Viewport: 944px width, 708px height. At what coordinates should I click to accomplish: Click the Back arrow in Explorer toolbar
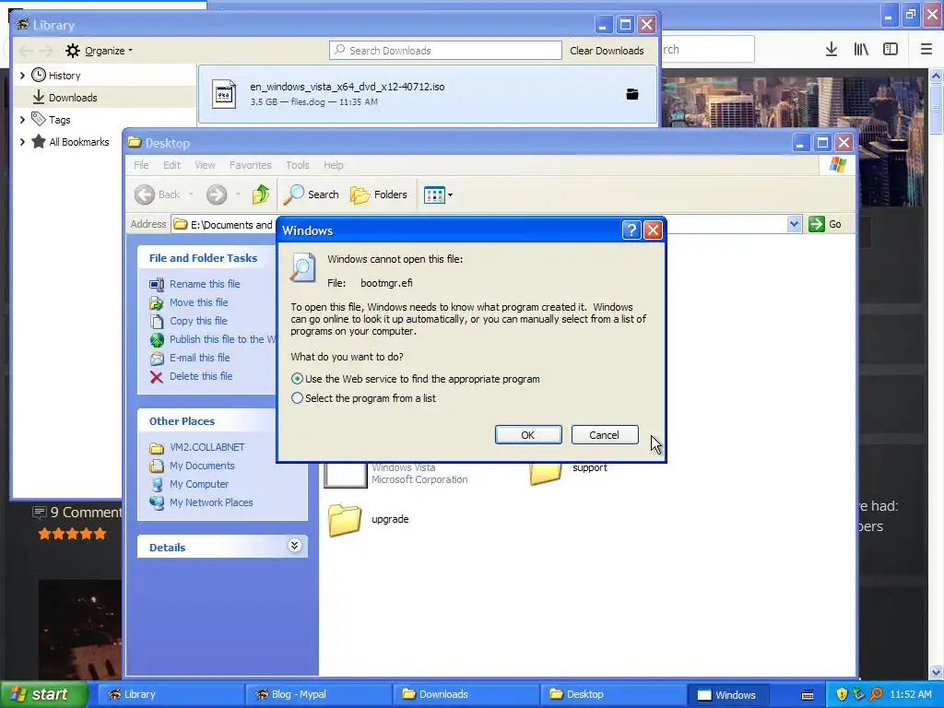point(145,195)
